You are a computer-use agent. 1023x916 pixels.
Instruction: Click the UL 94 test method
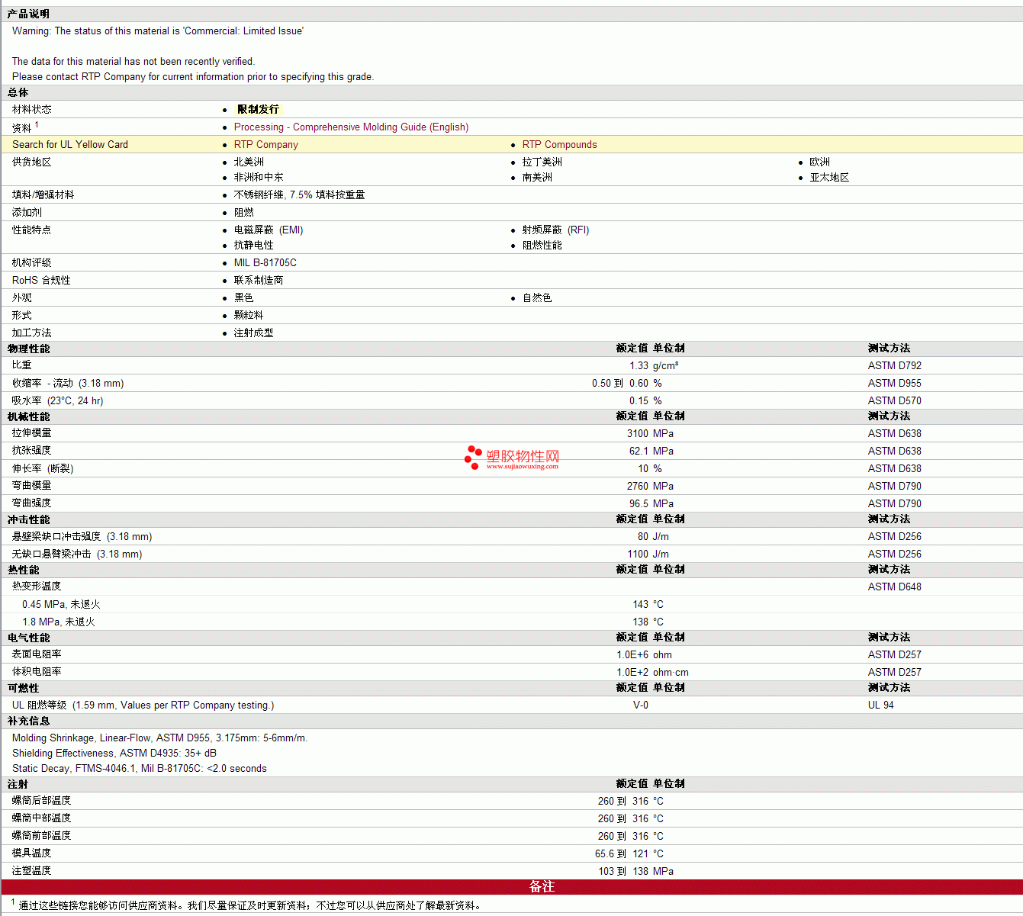(x=881, y=705)
